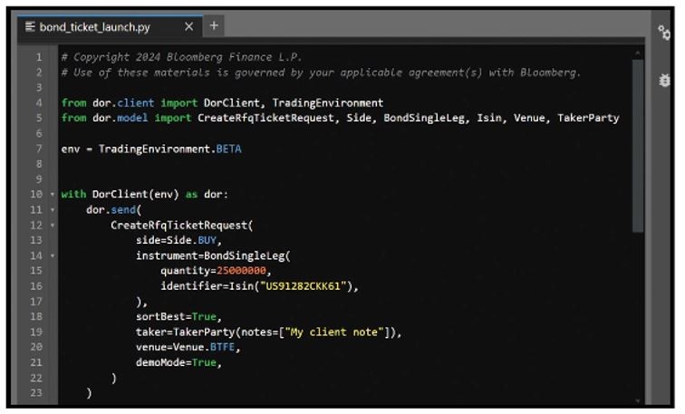Image resolution: width=685 pixels, height=414 pixels.
Task: Click the scrollbar up arrow
Action: point(637,53)
